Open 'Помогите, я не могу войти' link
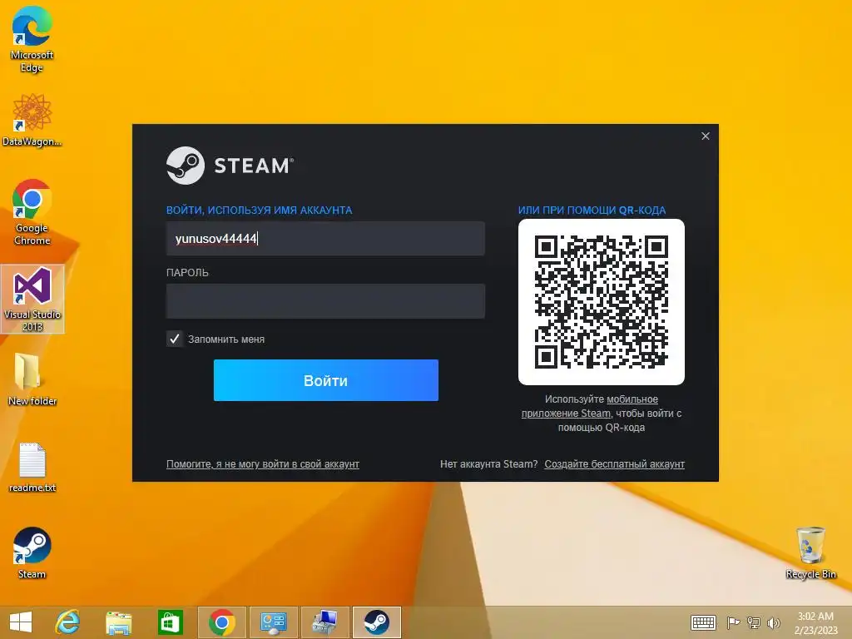852x639 pixels. pos(262,464)
